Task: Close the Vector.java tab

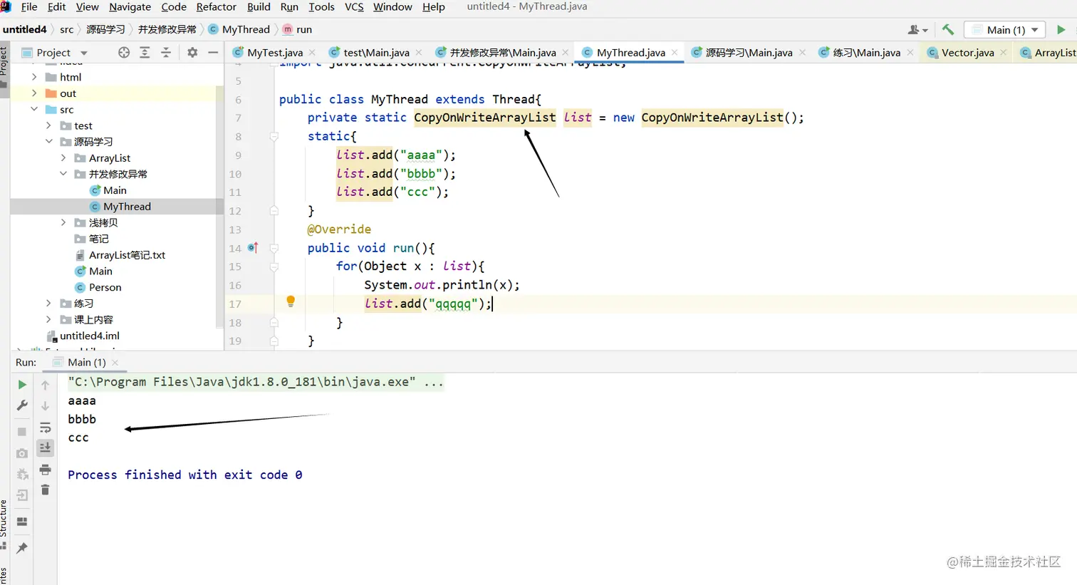Action: point(1004,52)
